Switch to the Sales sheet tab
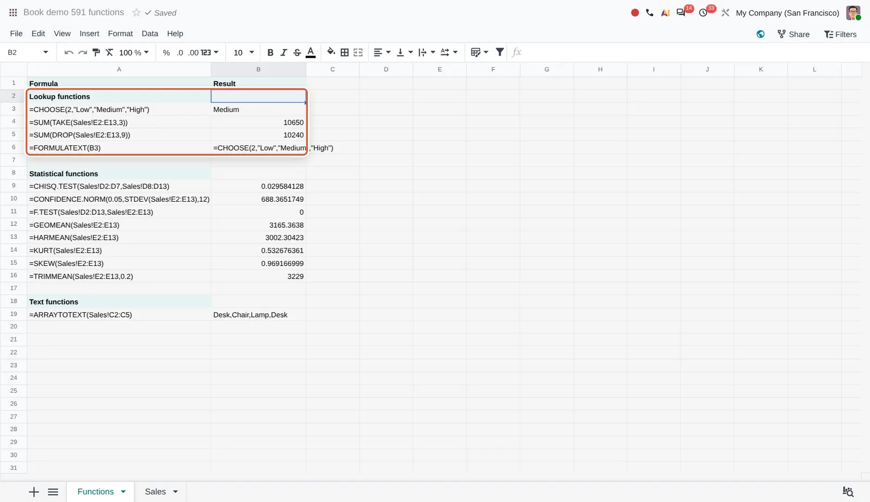 click(156, 492)
